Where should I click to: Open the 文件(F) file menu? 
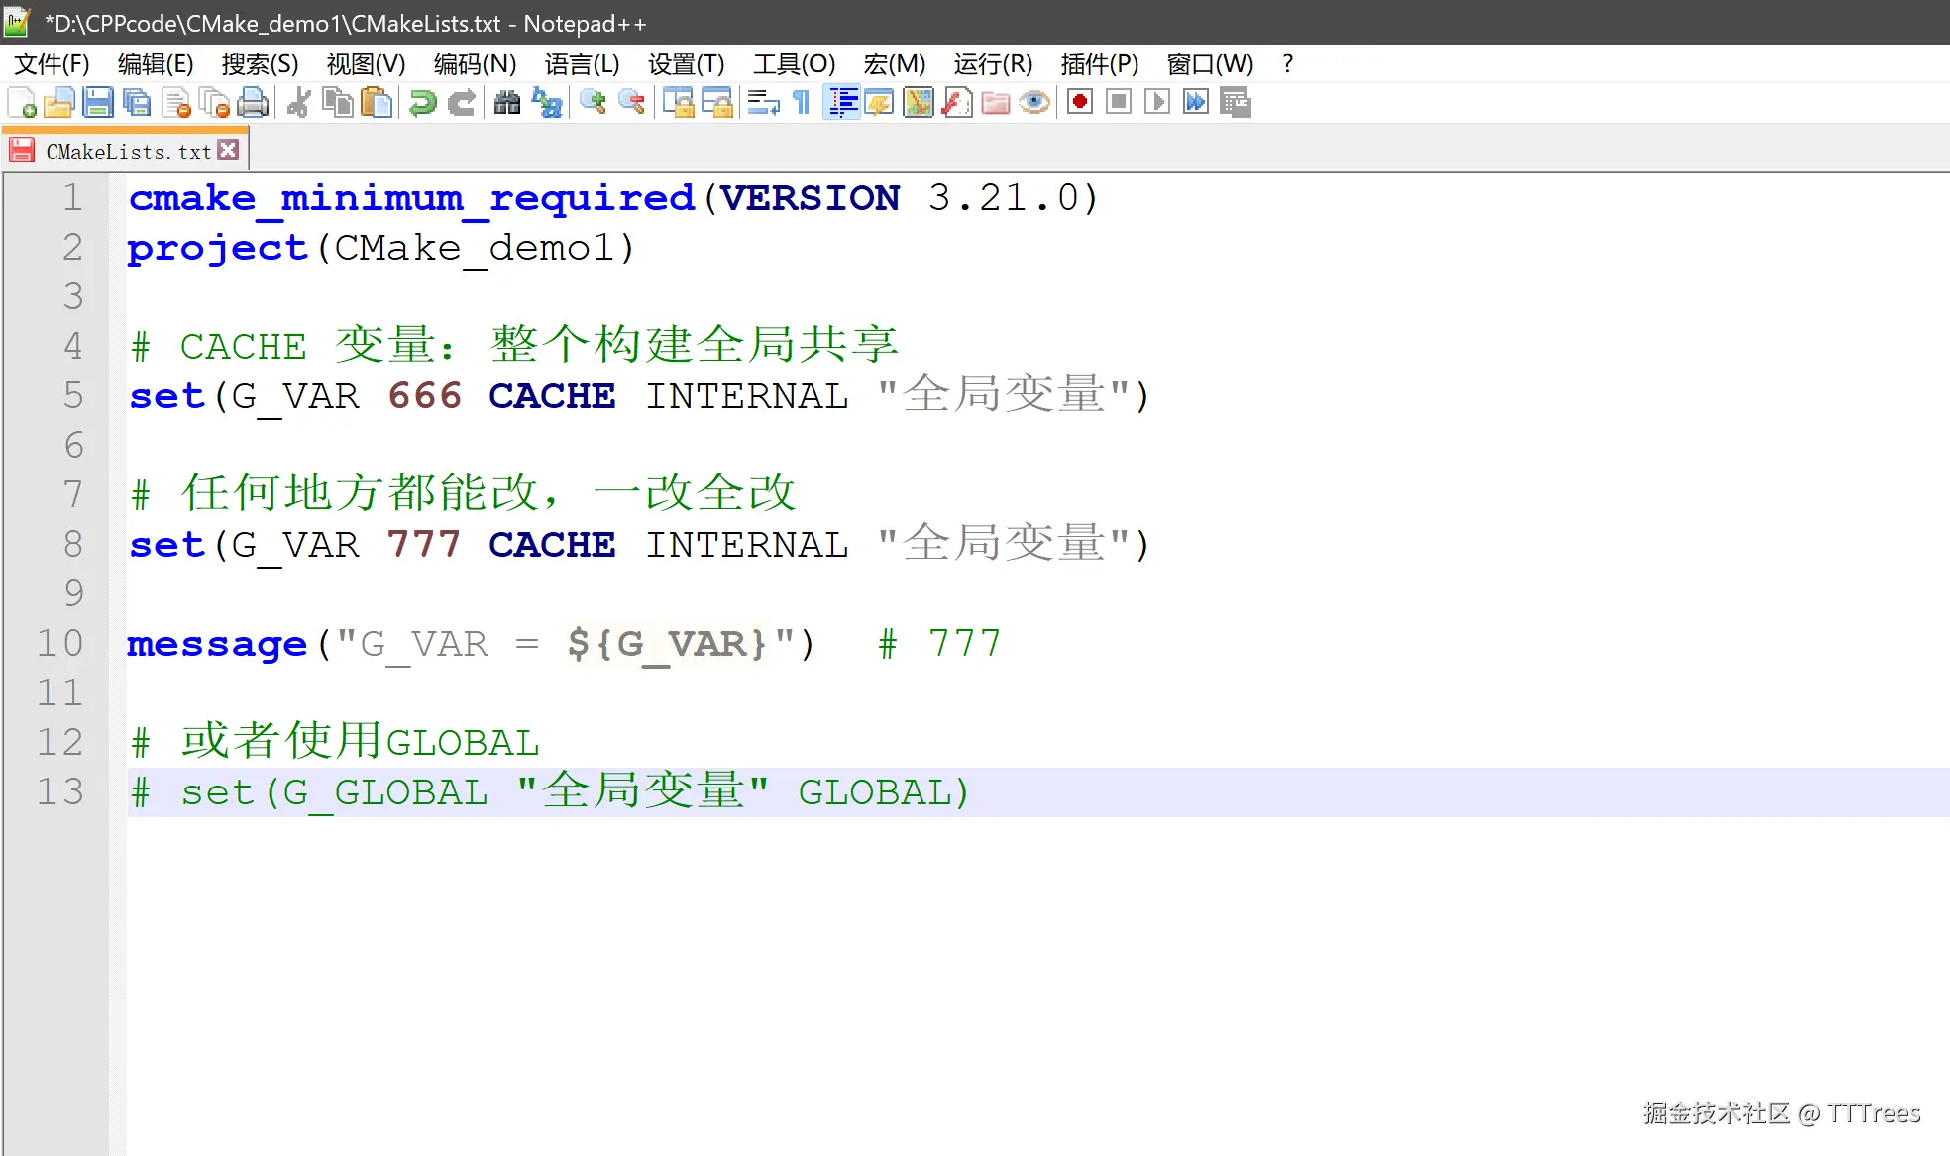[x=52, y=64]
